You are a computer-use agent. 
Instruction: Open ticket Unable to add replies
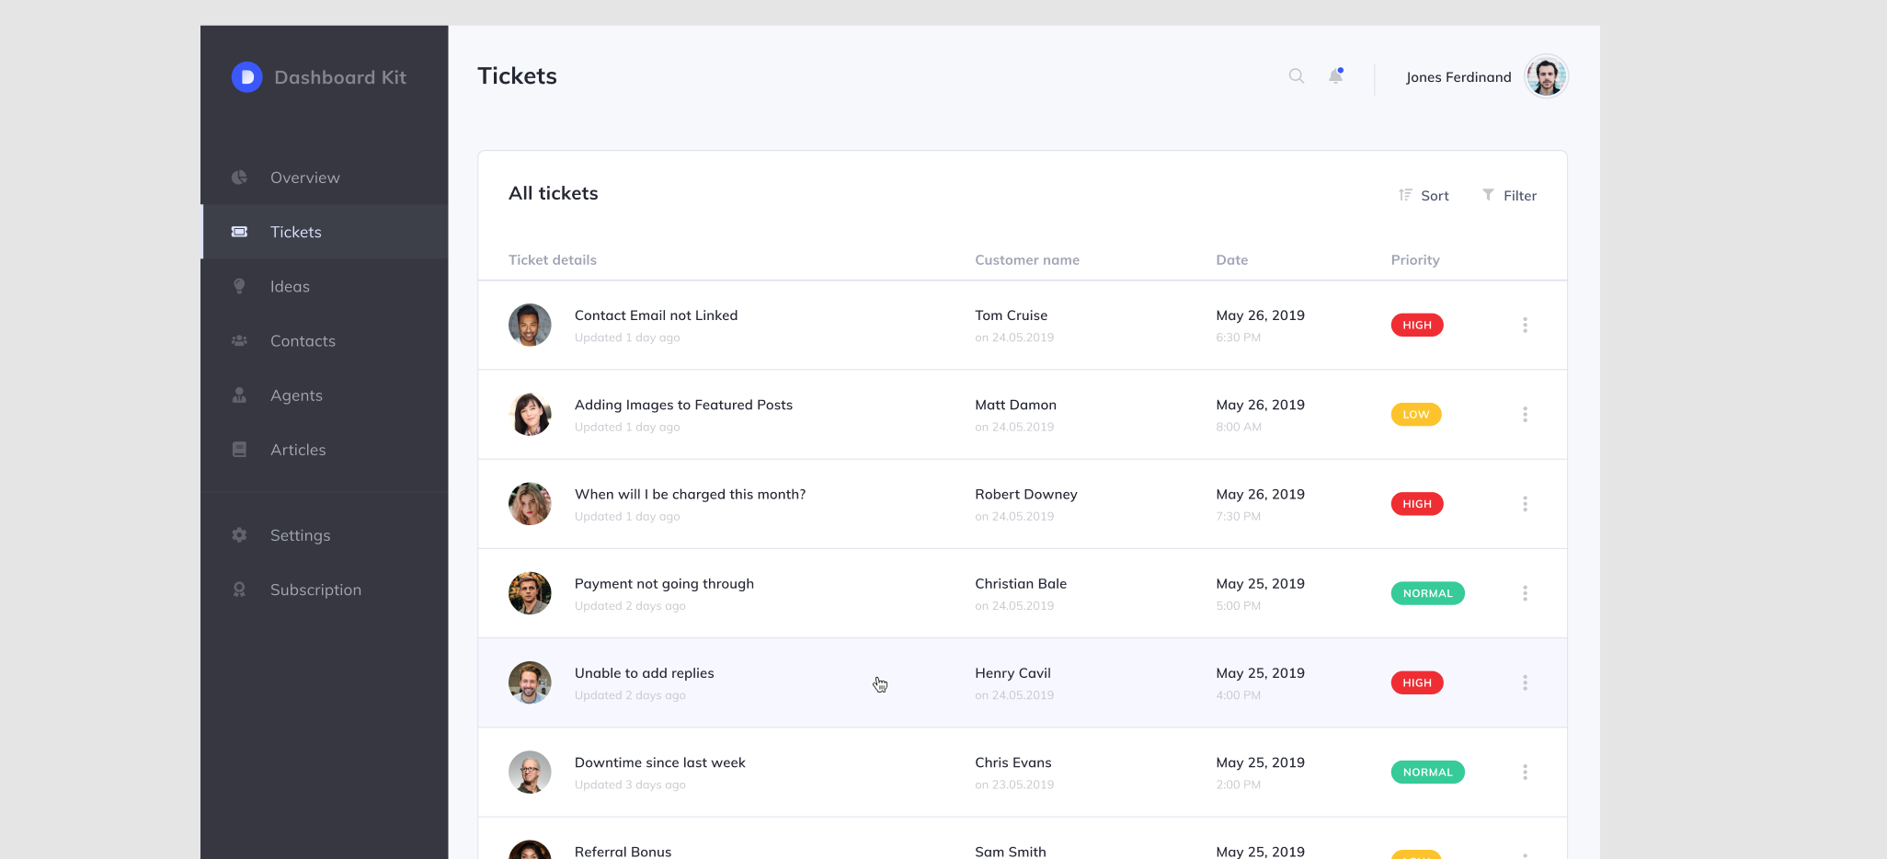[x=644, y=673]
